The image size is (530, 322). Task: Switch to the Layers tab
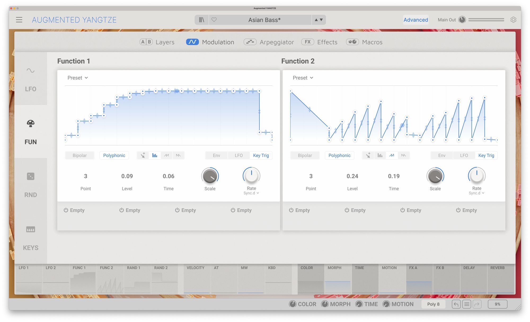[x=157, y=42]
